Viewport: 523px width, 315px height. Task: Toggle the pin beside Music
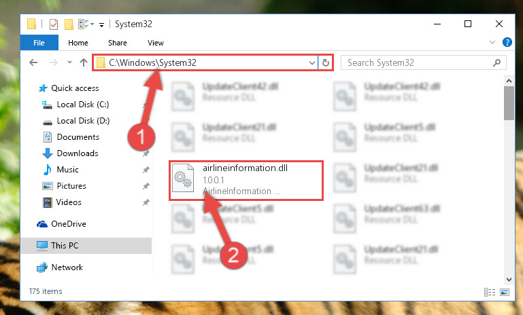(146, 170)
